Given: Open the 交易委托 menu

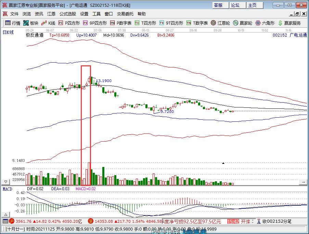Looking at the screenshot, I should 125,14.
